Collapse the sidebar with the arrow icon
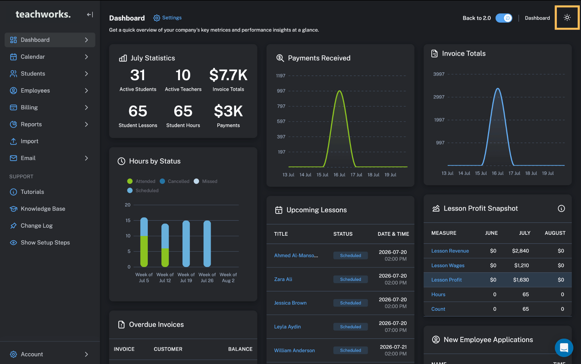 [90, 15]
